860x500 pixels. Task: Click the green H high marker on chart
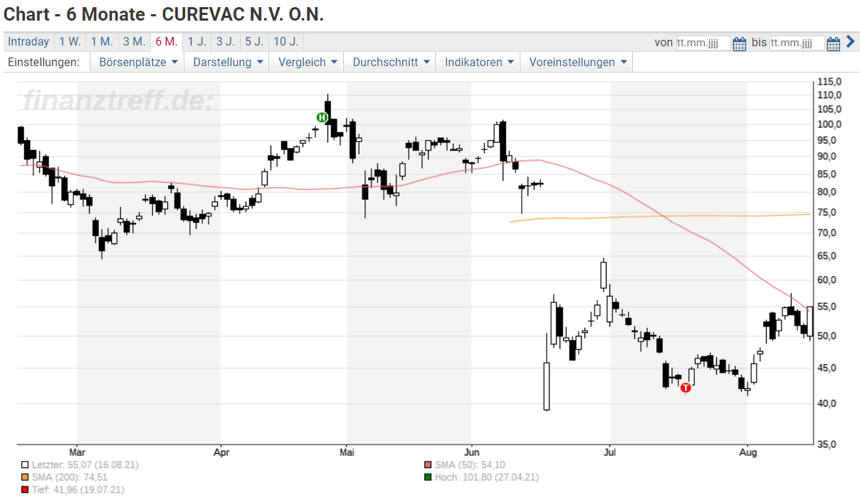322,117
